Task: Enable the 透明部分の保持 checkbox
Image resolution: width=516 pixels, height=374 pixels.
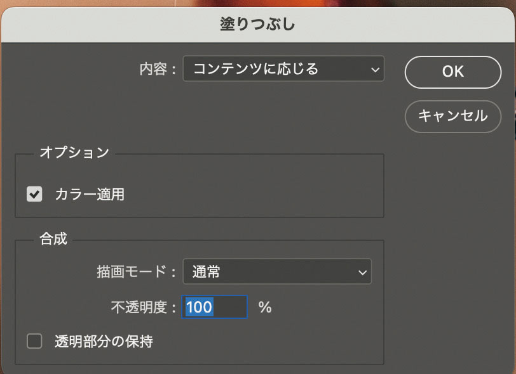Action: tap(34, 342)
